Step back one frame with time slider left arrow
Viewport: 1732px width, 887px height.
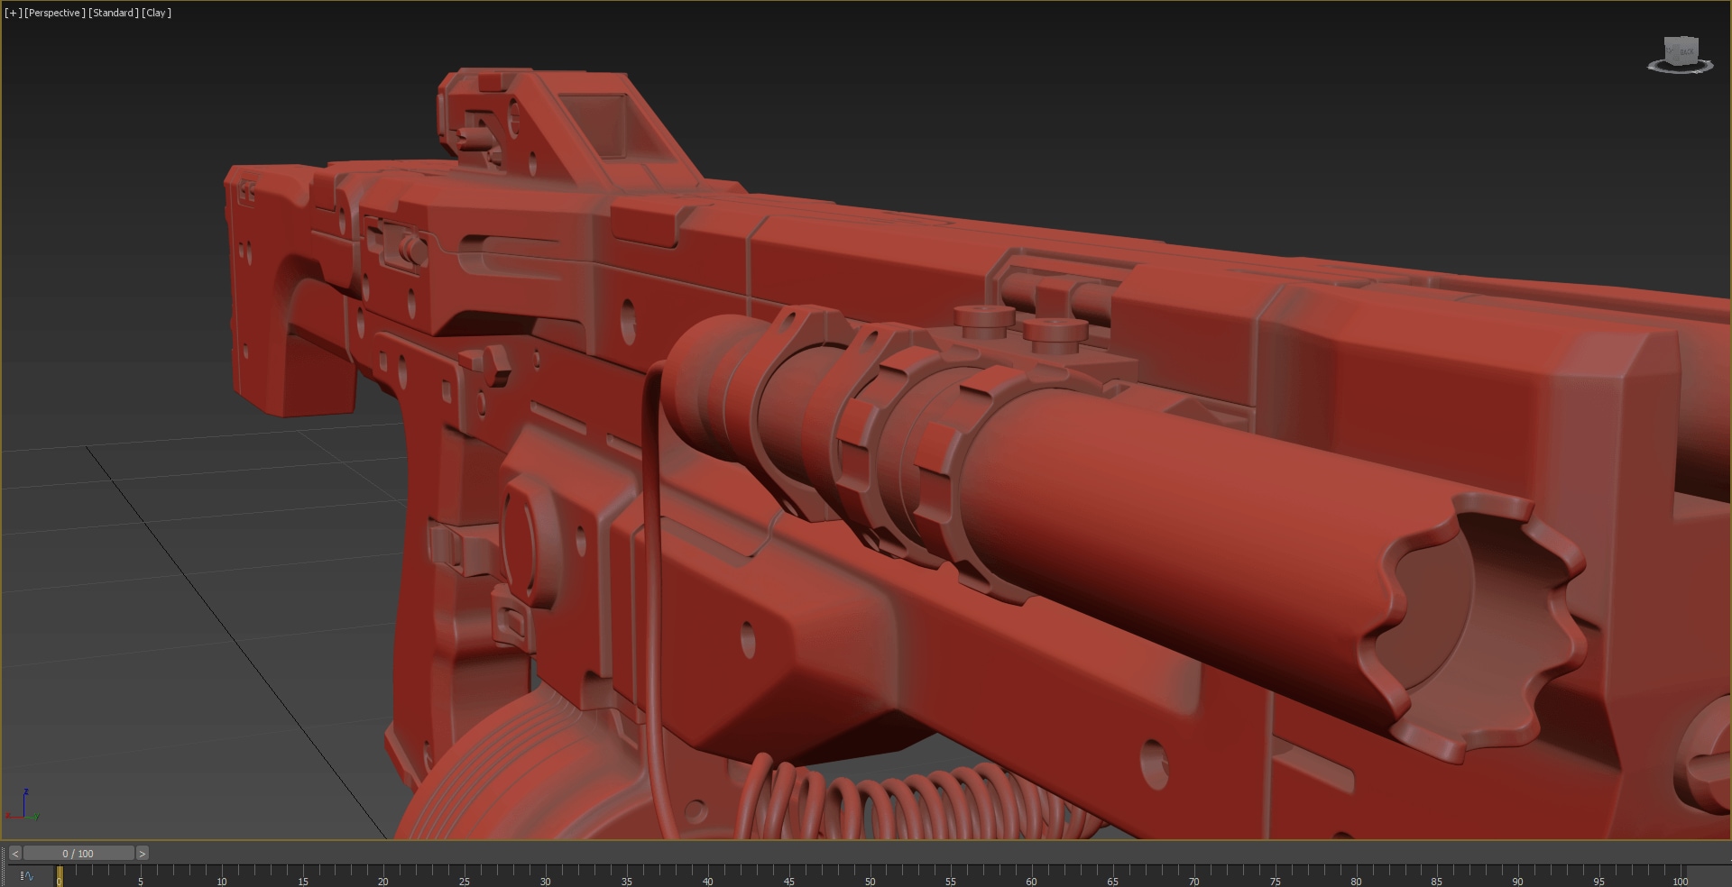click(15, 854)
